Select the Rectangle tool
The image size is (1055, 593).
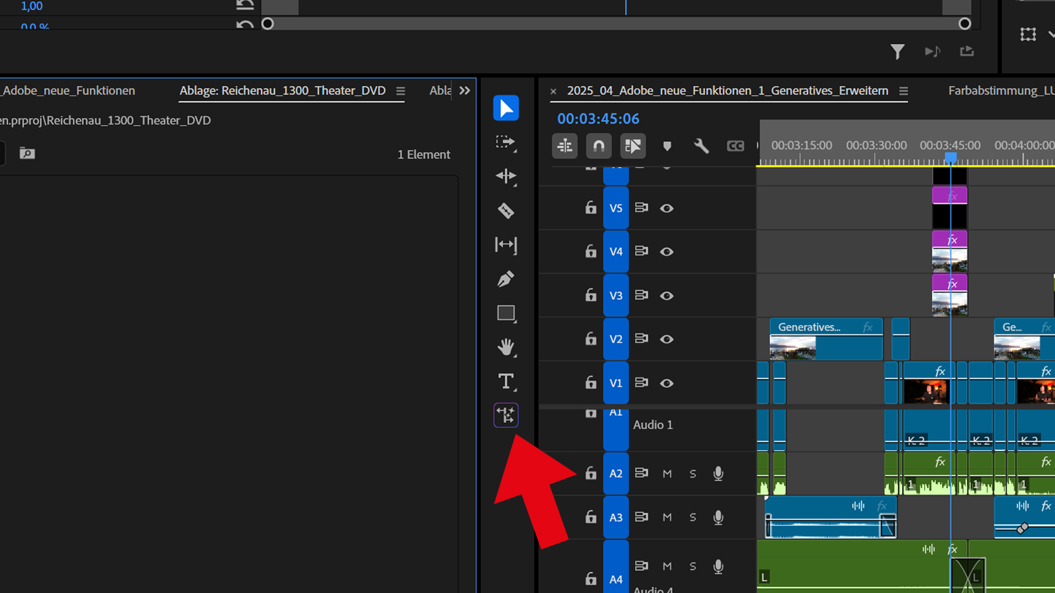[506, 313]
